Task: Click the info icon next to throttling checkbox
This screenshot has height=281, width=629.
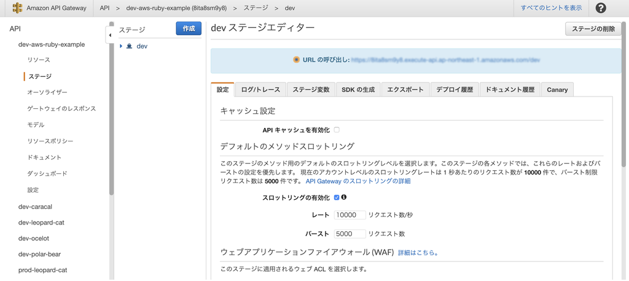Action: (344, 197)
